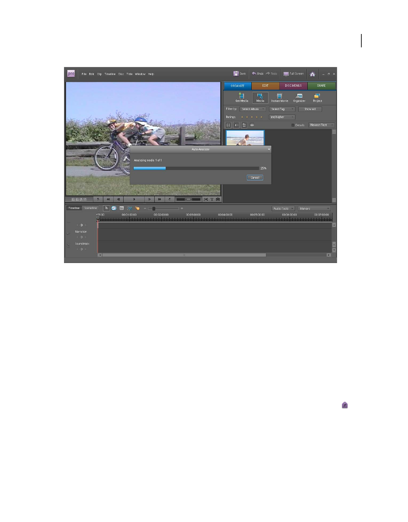Open the Time Stretch tool
408x522 pixels.
[x=114, y=208]
